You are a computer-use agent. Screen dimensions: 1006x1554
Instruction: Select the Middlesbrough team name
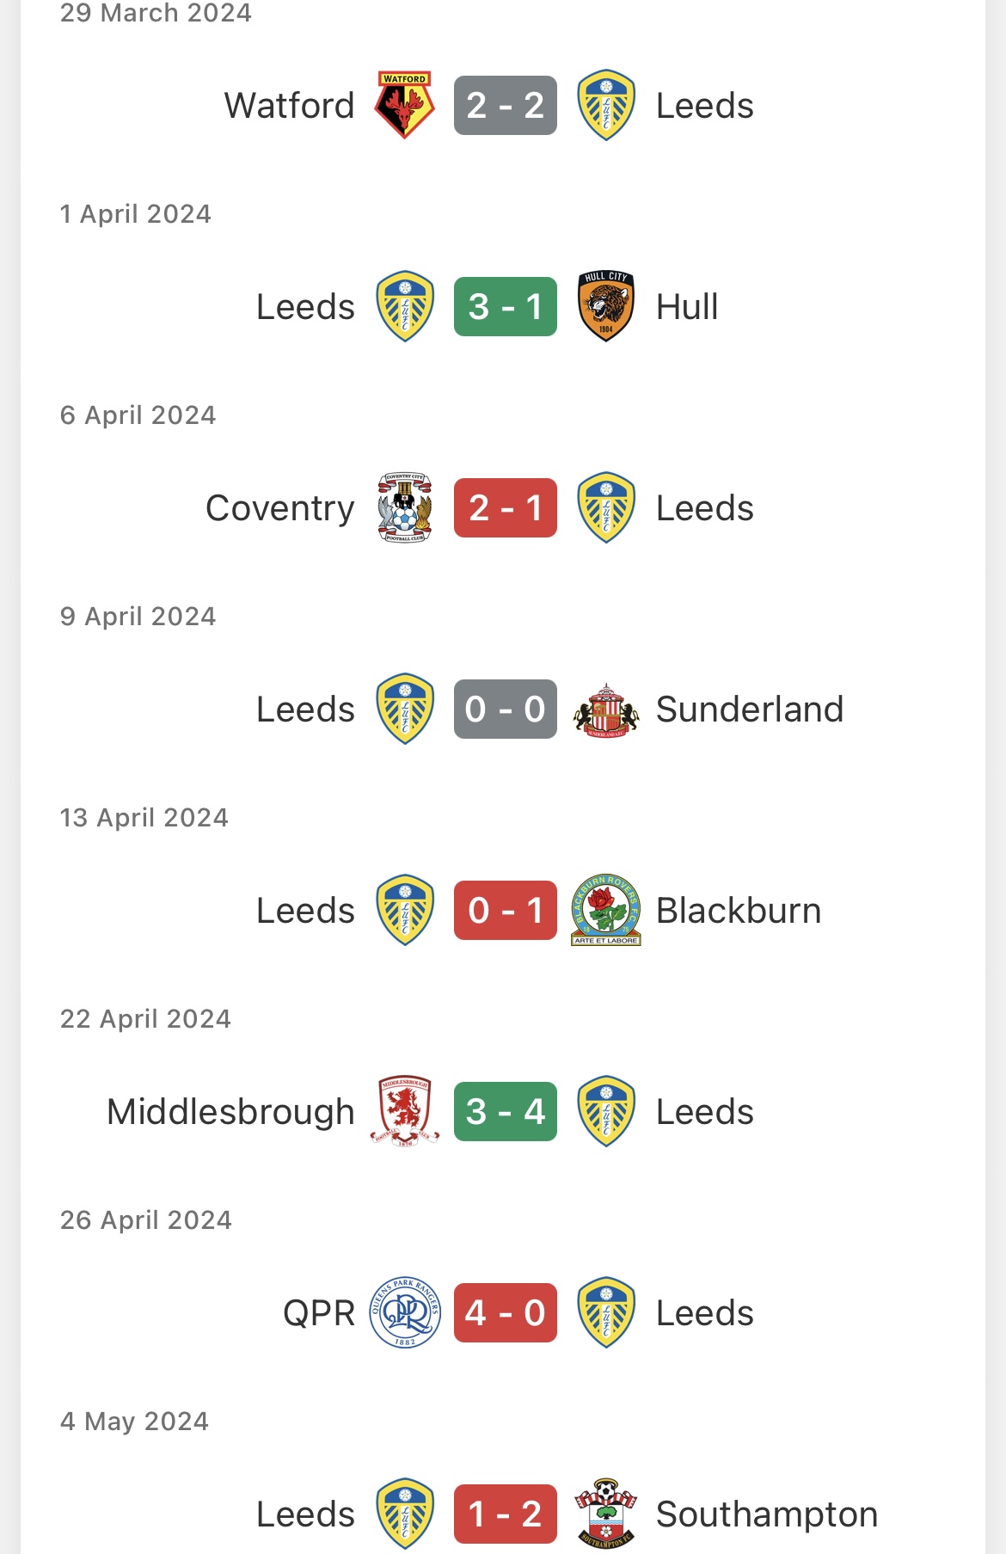coord(230,1111)
